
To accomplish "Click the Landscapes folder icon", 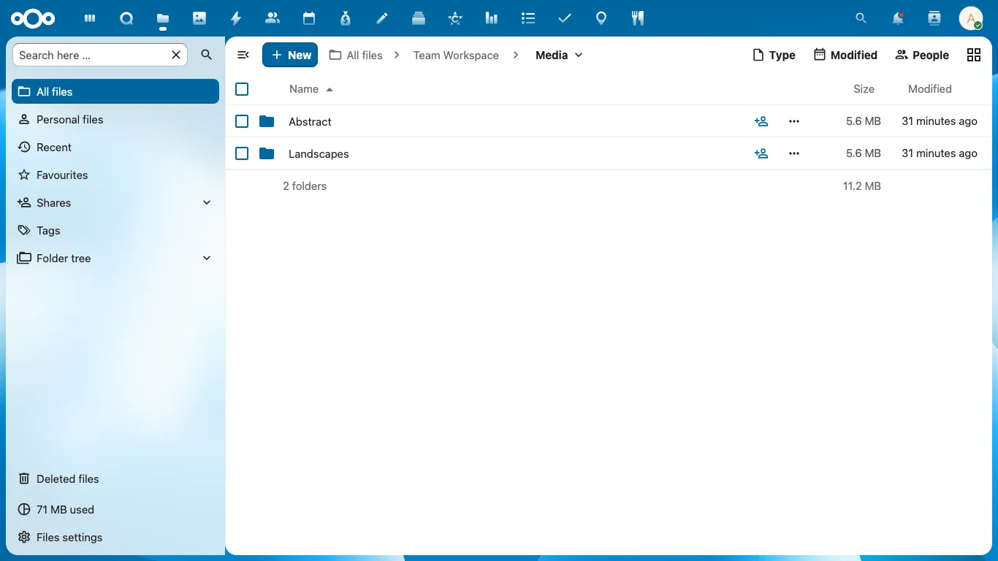I will (267, 153).
